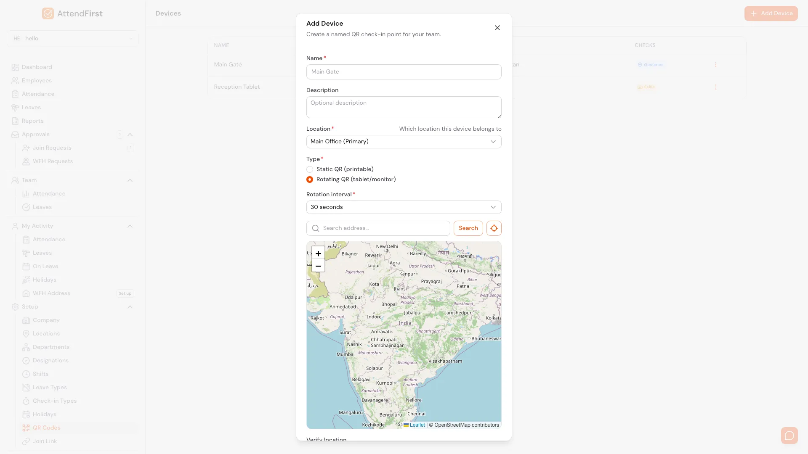Select Static QR (printable) radio

(310, 169)
